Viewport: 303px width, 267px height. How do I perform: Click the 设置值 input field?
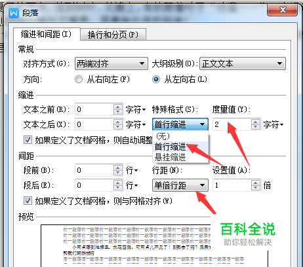click(232, 185)
